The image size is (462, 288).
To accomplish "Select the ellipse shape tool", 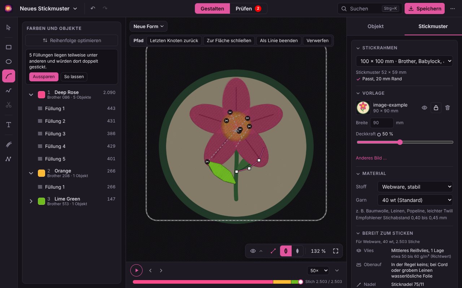I will (x=9, y=62).
